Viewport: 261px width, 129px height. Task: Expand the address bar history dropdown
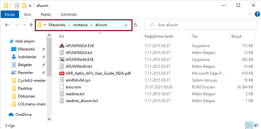tap(126, 25)
